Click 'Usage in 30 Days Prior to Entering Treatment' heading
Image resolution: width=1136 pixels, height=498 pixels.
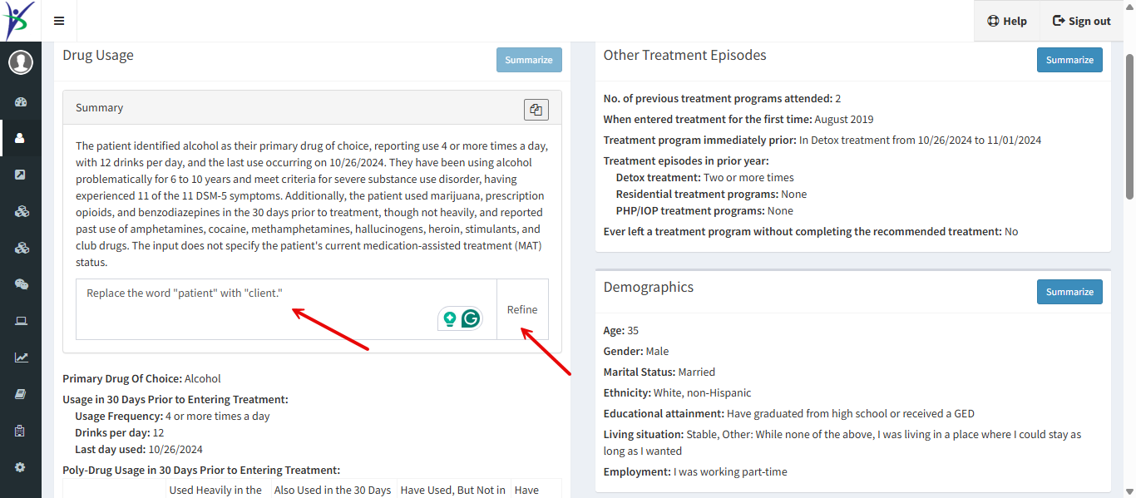click(175, 400)
